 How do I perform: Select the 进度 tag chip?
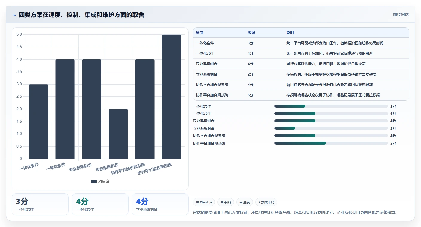click(x=244, y=202)
